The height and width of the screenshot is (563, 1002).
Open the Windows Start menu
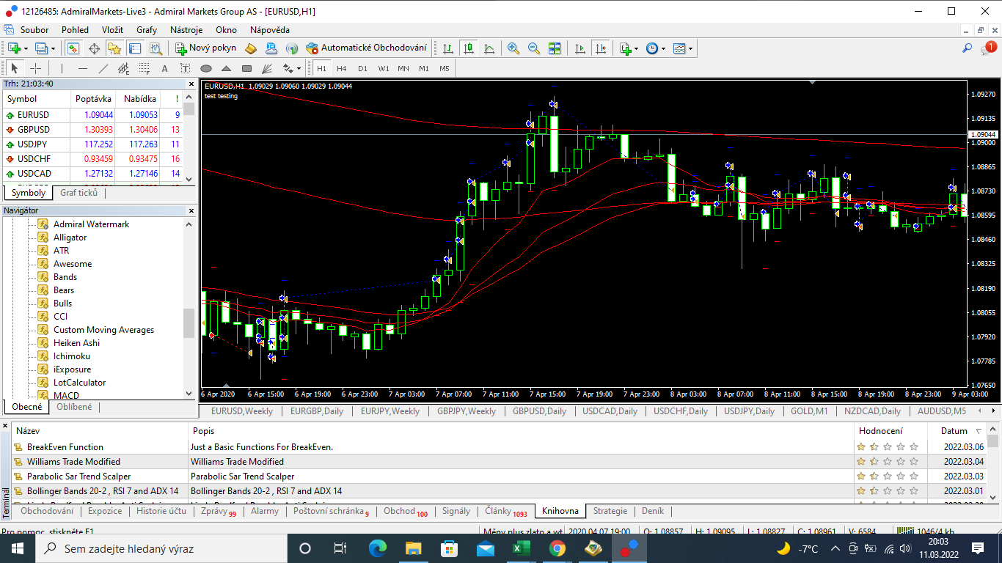[17, 548]
